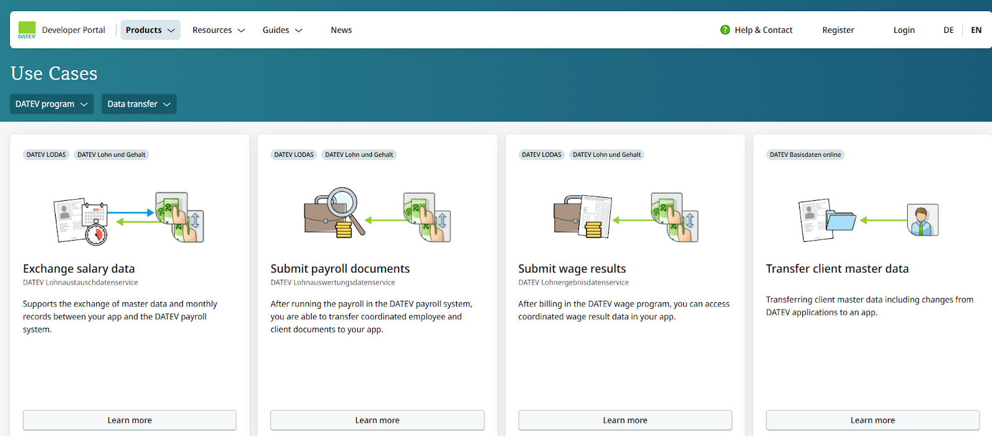Viewport: 992px width, 436px height.
Task: Click the chevron next to Resources
Action: [241, 30]
